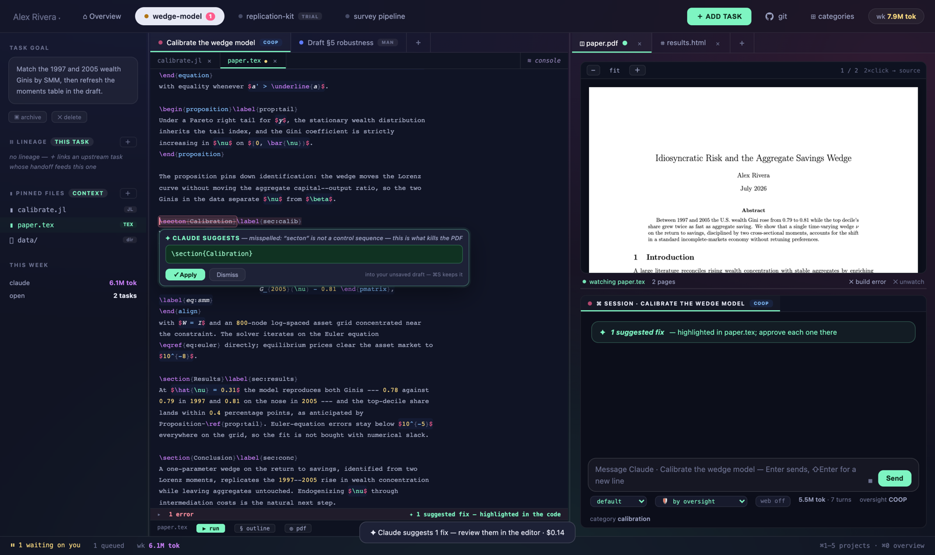
Task: Add a new preview tab beside results.html
Action: (x=742, y=43)
